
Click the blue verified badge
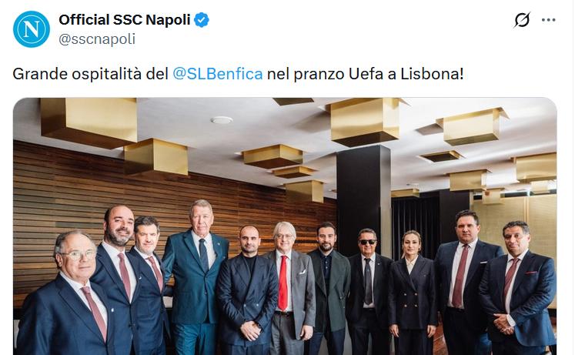point(202,20)
